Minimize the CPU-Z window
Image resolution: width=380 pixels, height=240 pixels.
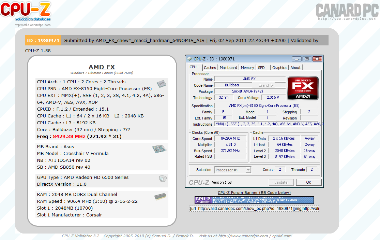pyautogui.click(x=297, y=59)
